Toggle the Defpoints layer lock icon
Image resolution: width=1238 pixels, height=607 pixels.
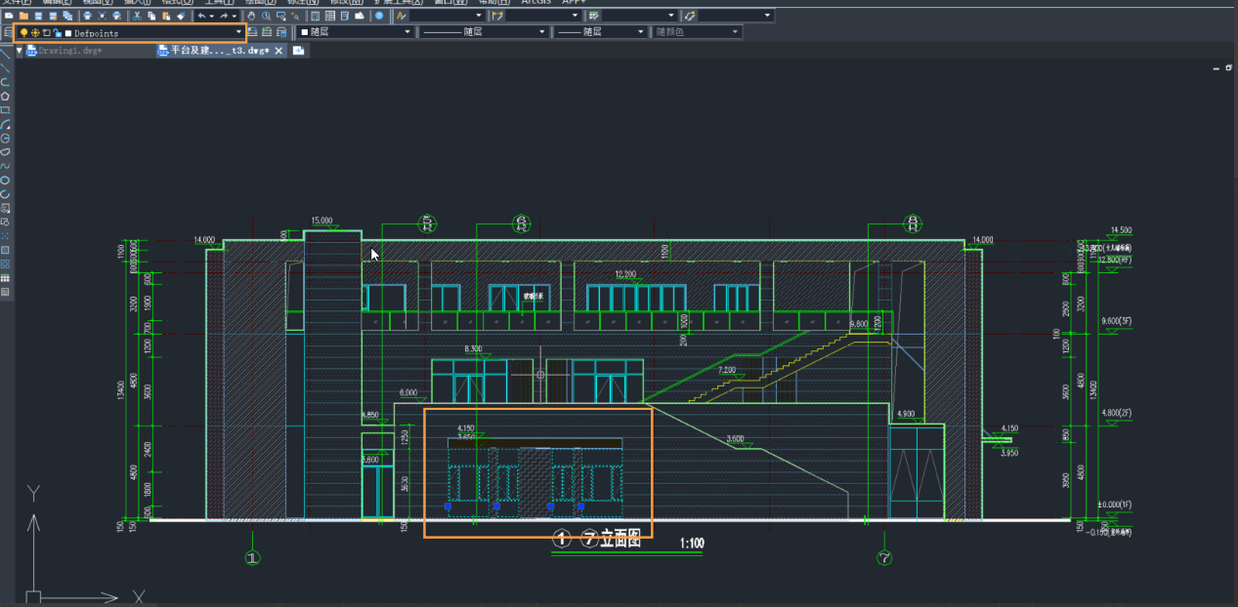pos(58,33)
